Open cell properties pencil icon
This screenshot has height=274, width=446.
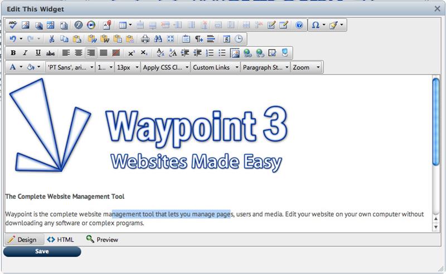point(272,25)
